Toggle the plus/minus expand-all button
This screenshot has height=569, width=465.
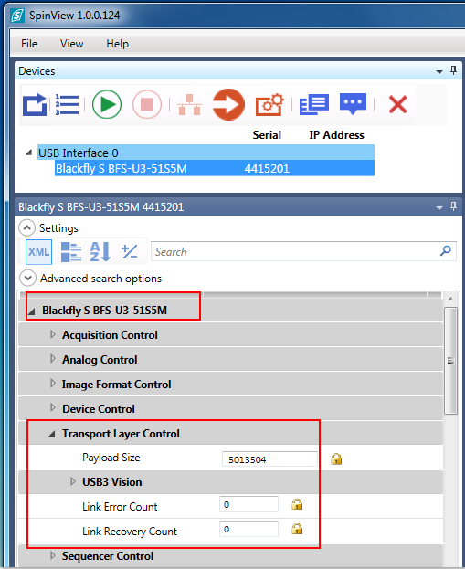130,251
